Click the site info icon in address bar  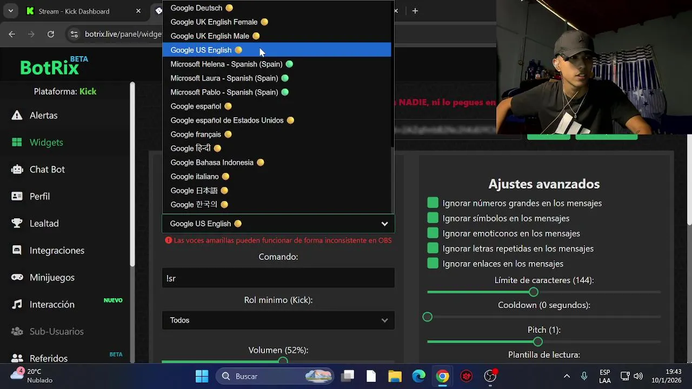tap(74, 34)
